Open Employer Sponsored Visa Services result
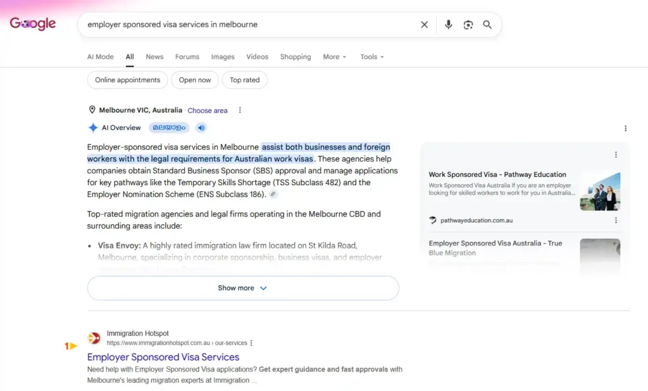The height and width of the screenshot is (391, 648). (163, 357)
